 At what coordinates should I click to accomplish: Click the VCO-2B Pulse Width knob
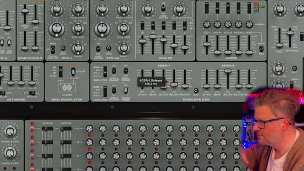click(x=180, y=9)
